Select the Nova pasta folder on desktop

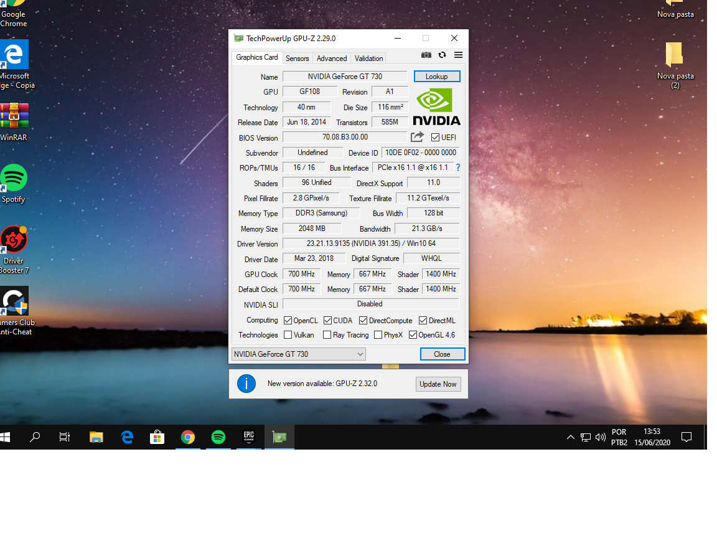tap(675, 9)
